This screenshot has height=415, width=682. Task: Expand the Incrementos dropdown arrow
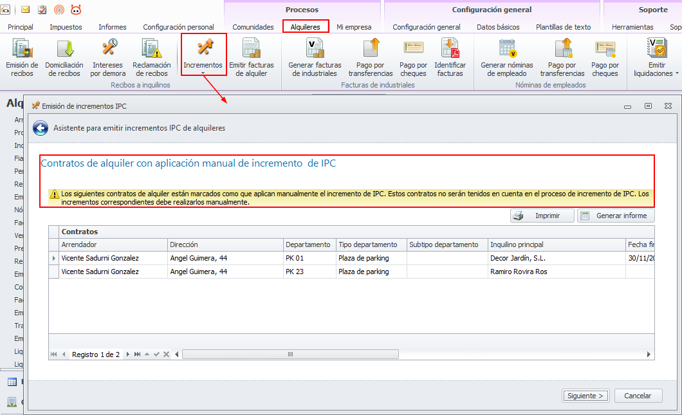[x=203, y=73]
